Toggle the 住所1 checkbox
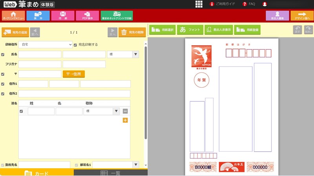 (x=3, y=84)
